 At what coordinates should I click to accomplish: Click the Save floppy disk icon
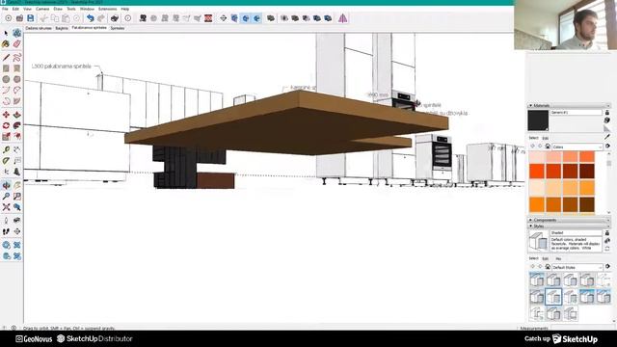click(x=30, y=18)
